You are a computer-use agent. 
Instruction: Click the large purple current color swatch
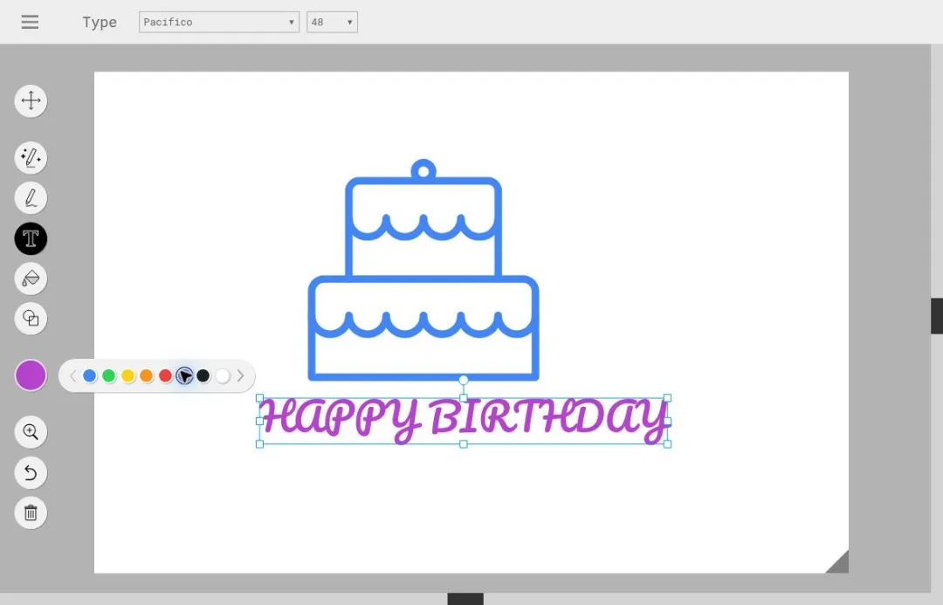[x=31, y=375]
